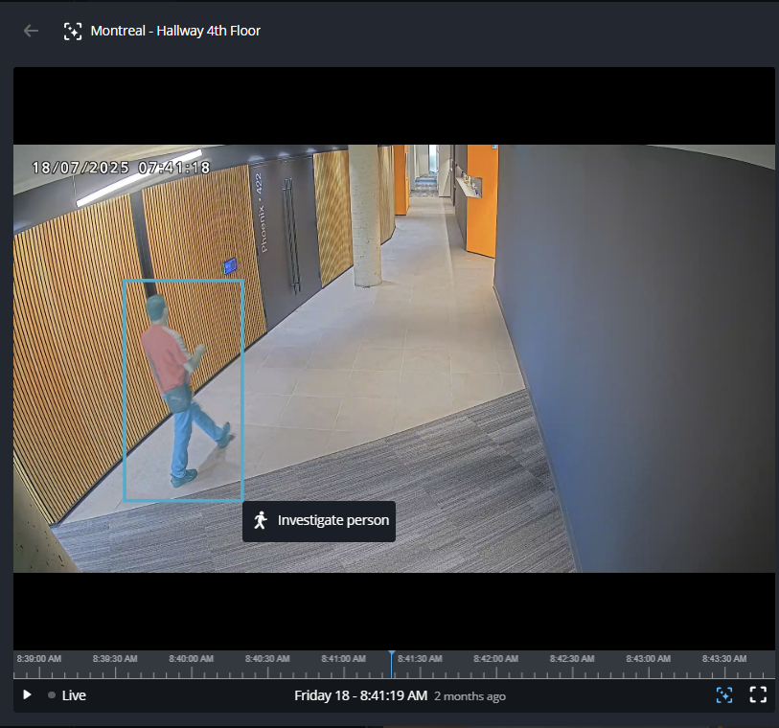Click the smart tracking icon beside camera title
The height and width of the screenshot is (728, 779).
(x=72, y=30)
